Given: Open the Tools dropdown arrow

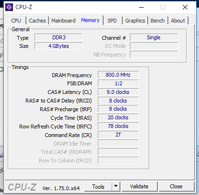Looking at the screenshot, I should click(116, 186).
